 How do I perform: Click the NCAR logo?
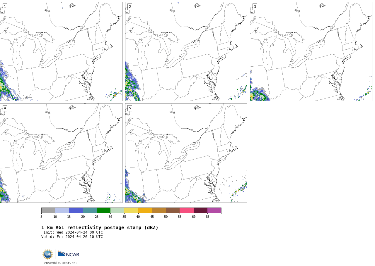point(69,254)
